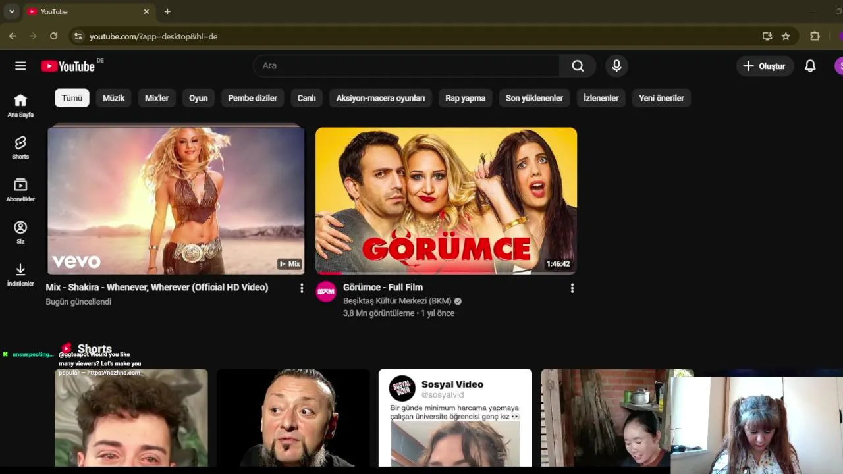Open browser extensions puzzle icon
This screenshot has height=474, width=843.
coord(815,36)
